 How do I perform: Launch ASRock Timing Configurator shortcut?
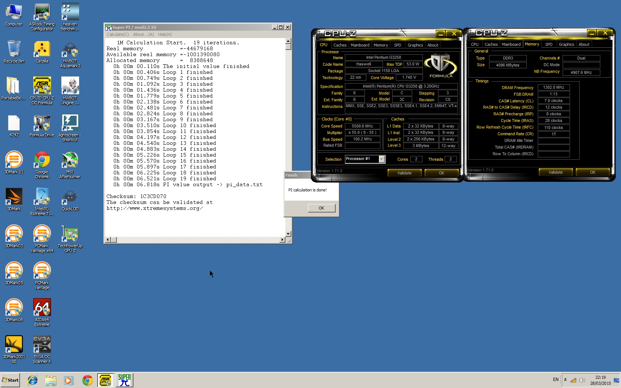42,17
